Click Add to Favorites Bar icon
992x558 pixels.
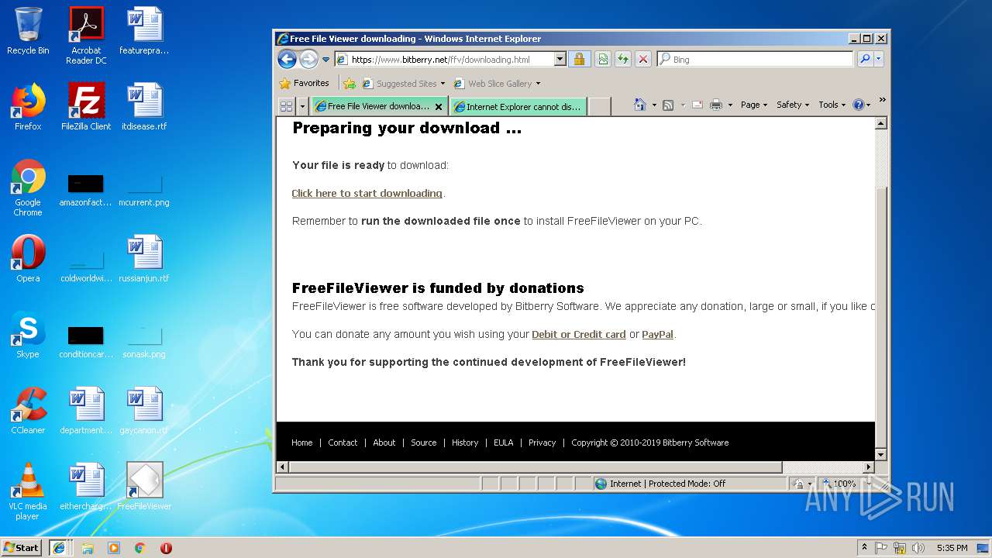pos(350,83)
